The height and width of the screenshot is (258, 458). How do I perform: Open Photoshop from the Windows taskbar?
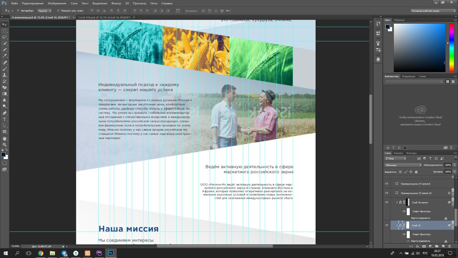click(x=111, y=253)
